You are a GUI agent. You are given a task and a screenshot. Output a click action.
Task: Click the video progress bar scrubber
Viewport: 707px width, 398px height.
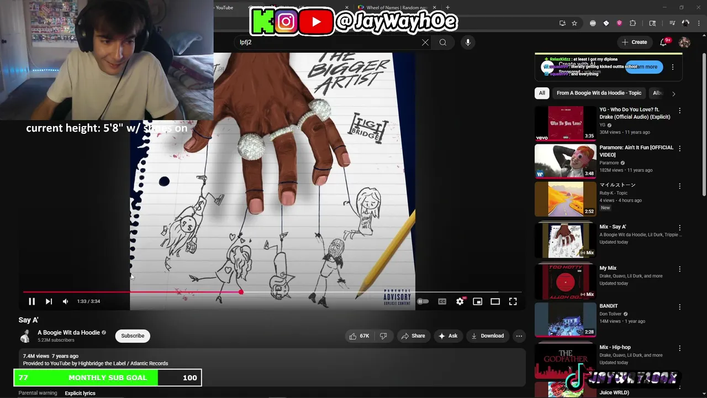(241, 292)
